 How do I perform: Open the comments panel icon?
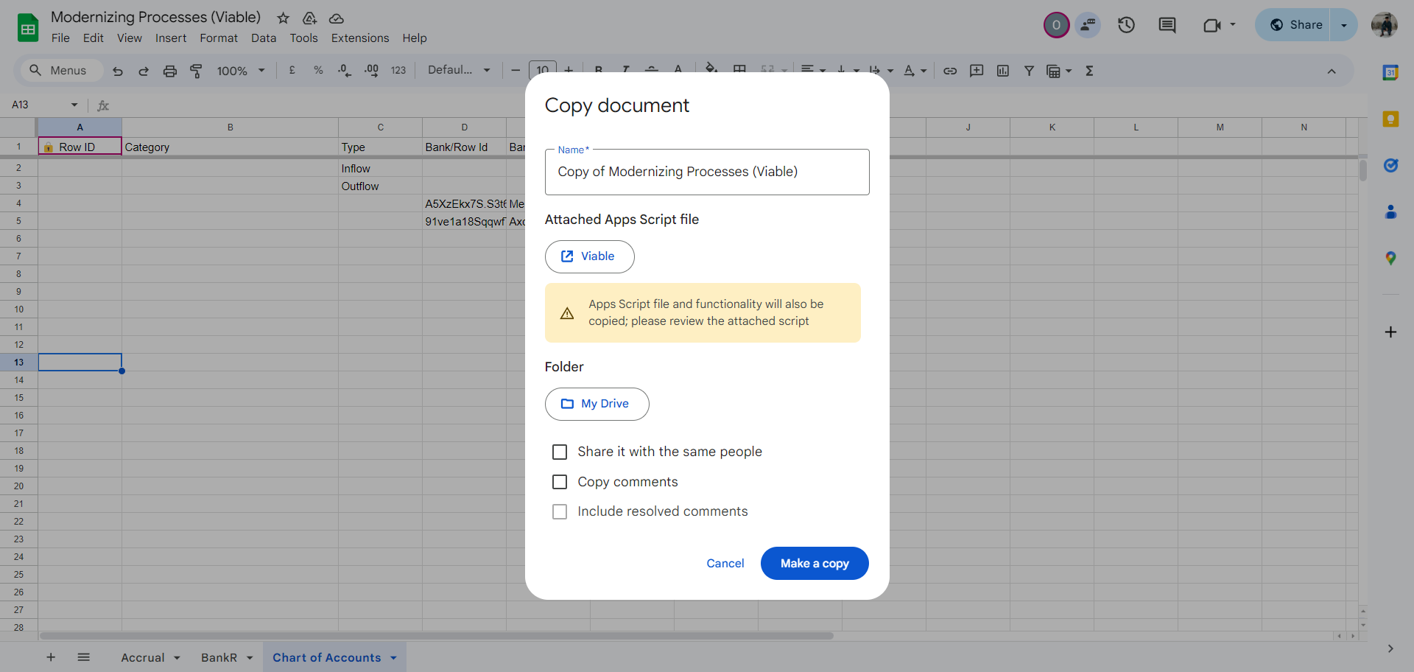1167,25
